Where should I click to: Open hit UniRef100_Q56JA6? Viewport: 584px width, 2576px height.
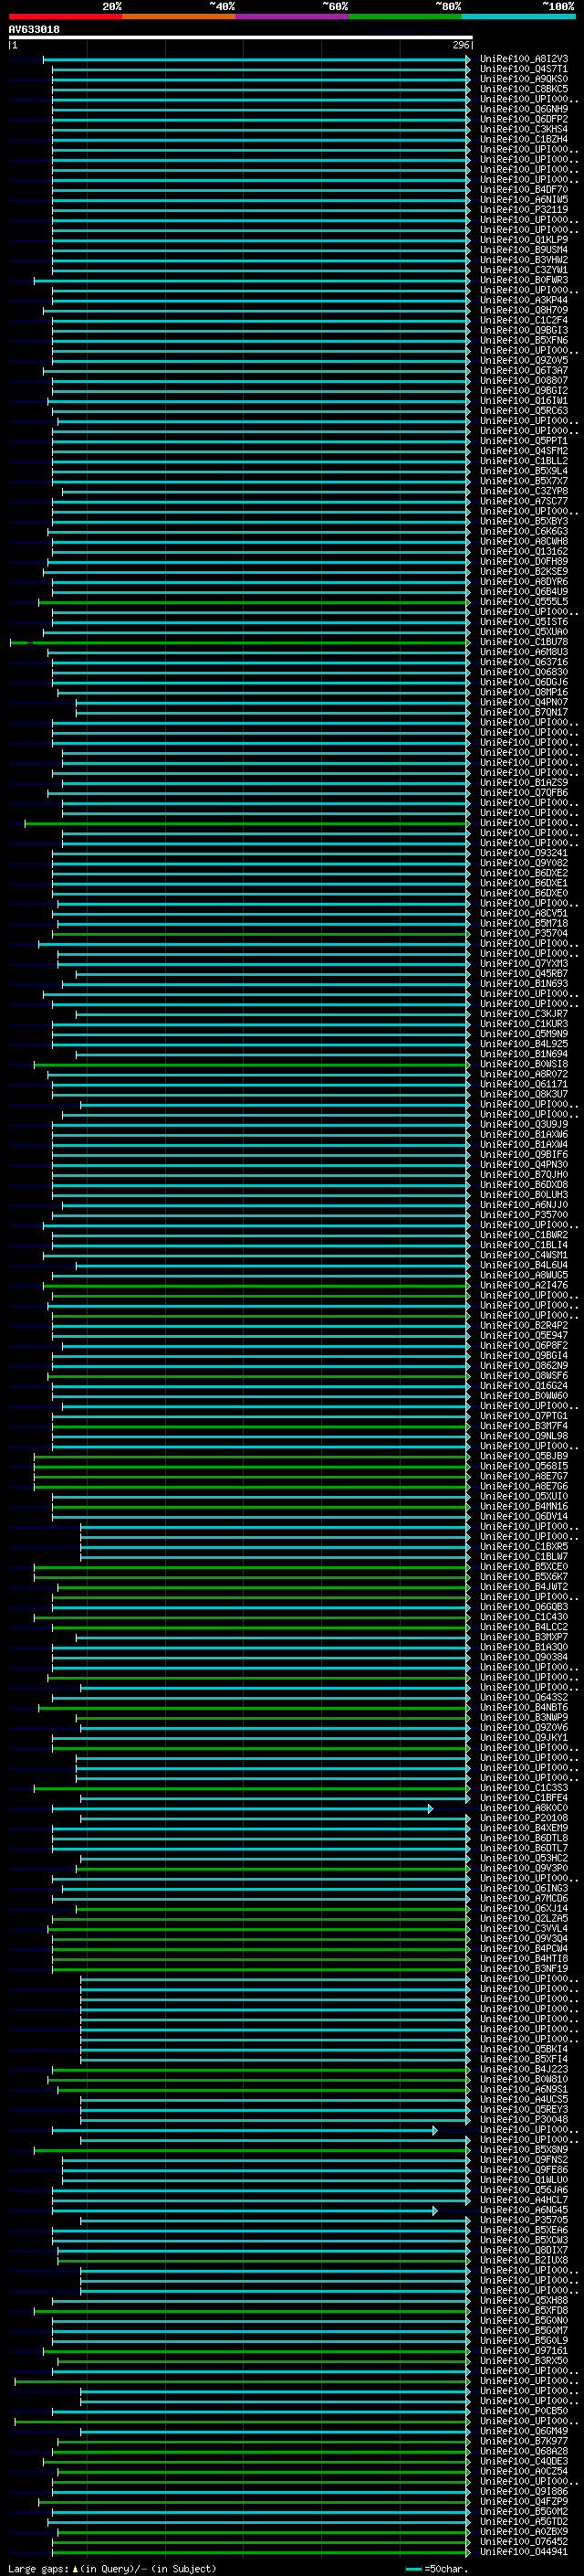tap(523, 2189)
